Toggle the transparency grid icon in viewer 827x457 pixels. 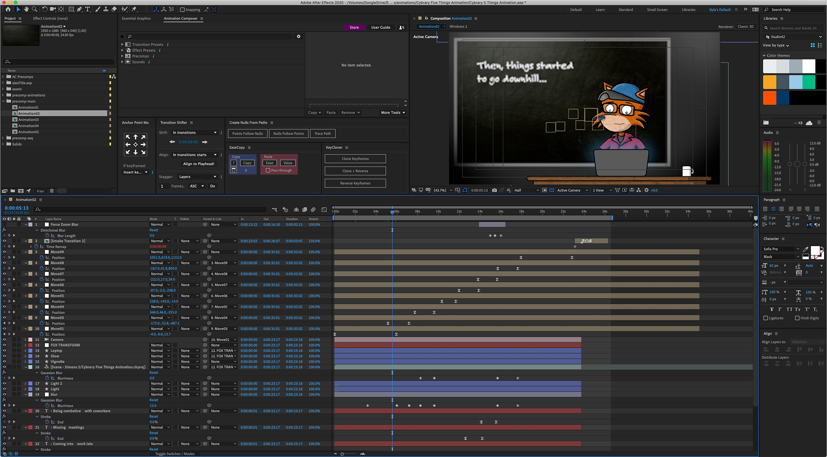coord(551,190)
